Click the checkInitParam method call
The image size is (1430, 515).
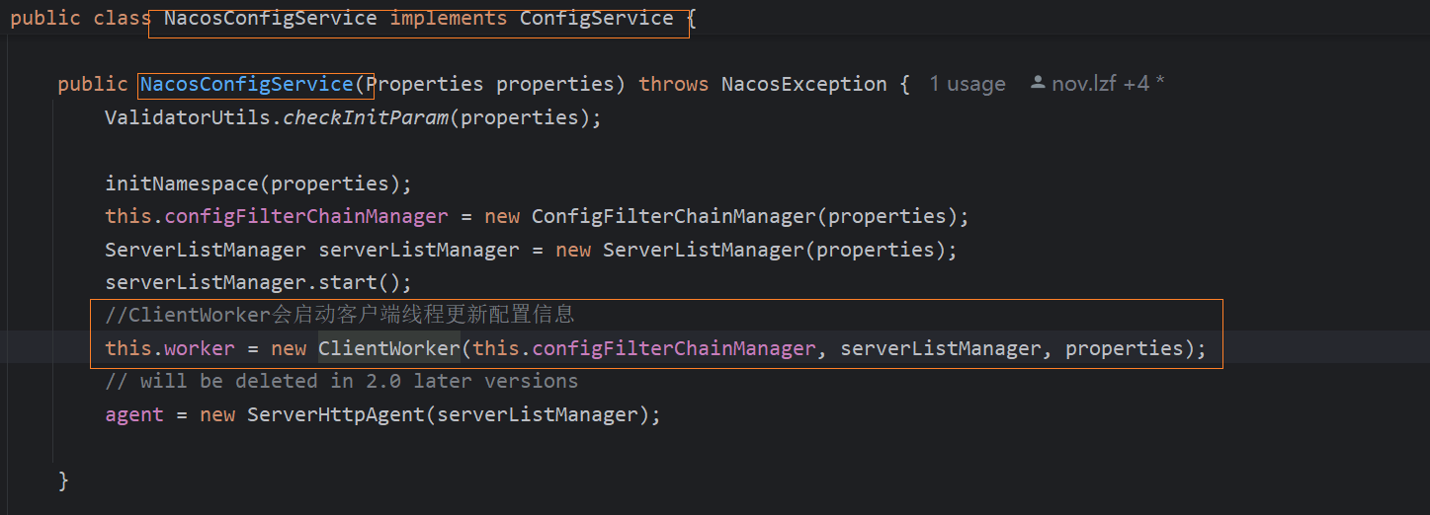point(366,117)
